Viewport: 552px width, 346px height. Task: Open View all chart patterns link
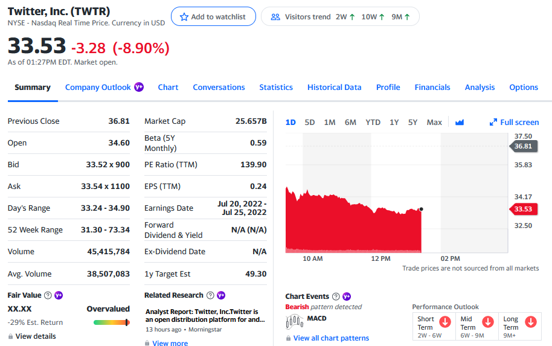(x=332, y=338)
